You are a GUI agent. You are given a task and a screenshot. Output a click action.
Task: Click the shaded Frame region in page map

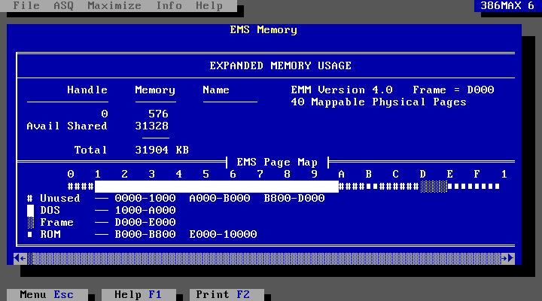(434, 187)
